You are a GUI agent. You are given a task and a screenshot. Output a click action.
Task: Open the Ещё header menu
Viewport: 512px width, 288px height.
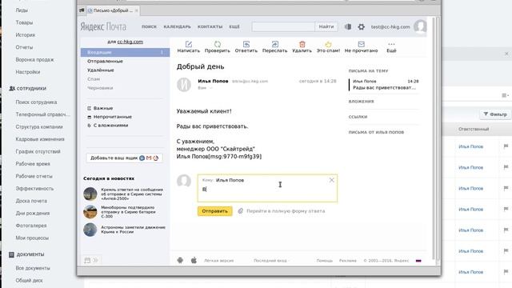point(234,26)
